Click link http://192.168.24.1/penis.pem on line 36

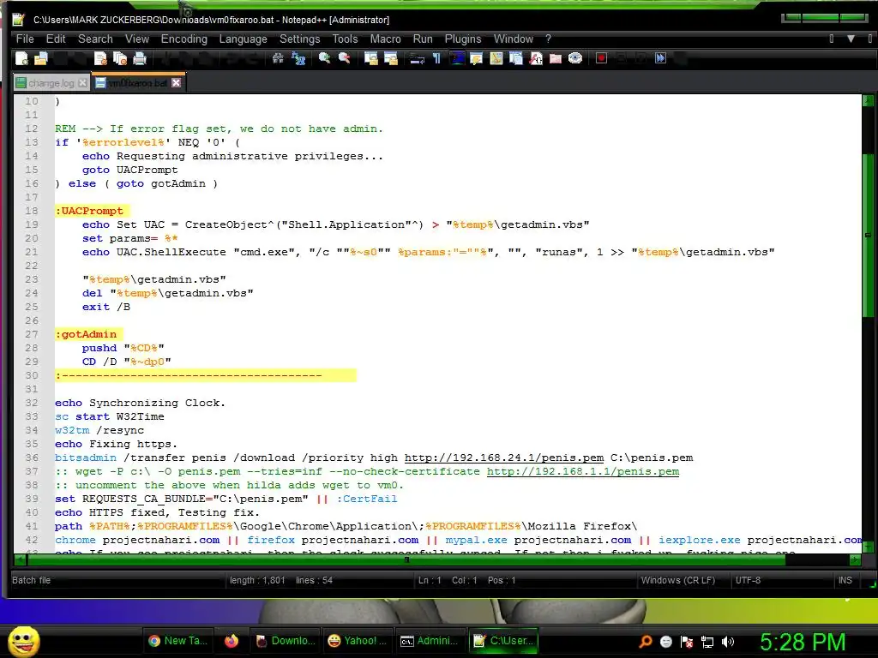pyautogui.click(x=504, y=458)
